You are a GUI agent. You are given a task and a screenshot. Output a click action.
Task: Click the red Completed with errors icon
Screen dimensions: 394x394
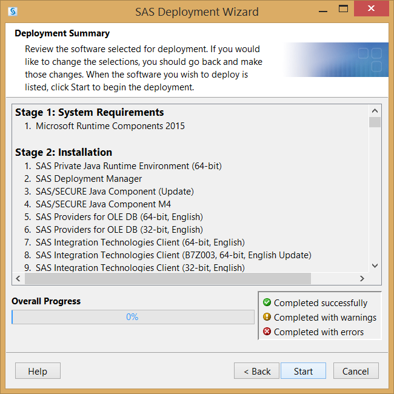click(267, 332)
